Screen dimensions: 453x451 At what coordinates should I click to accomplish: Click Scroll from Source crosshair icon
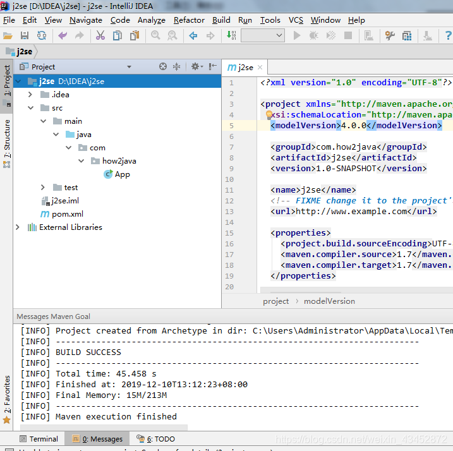click(163, 67)
